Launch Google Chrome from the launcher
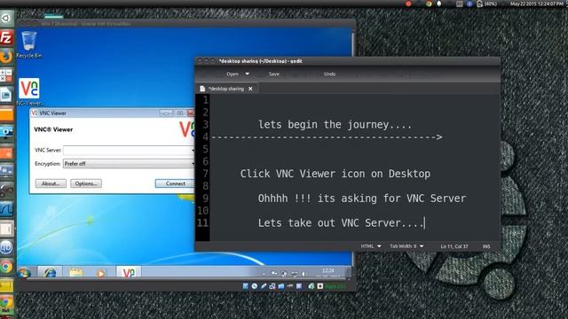Screen dimensions: 568x319 click(x=6, y=267)
